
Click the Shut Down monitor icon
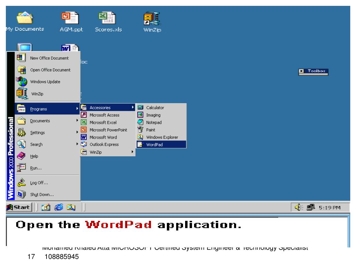(x=21, y=194)
